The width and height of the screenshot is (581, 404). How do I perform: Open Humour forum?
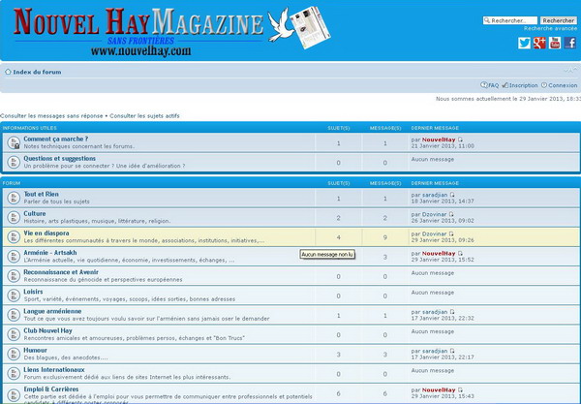coord(35,351)
